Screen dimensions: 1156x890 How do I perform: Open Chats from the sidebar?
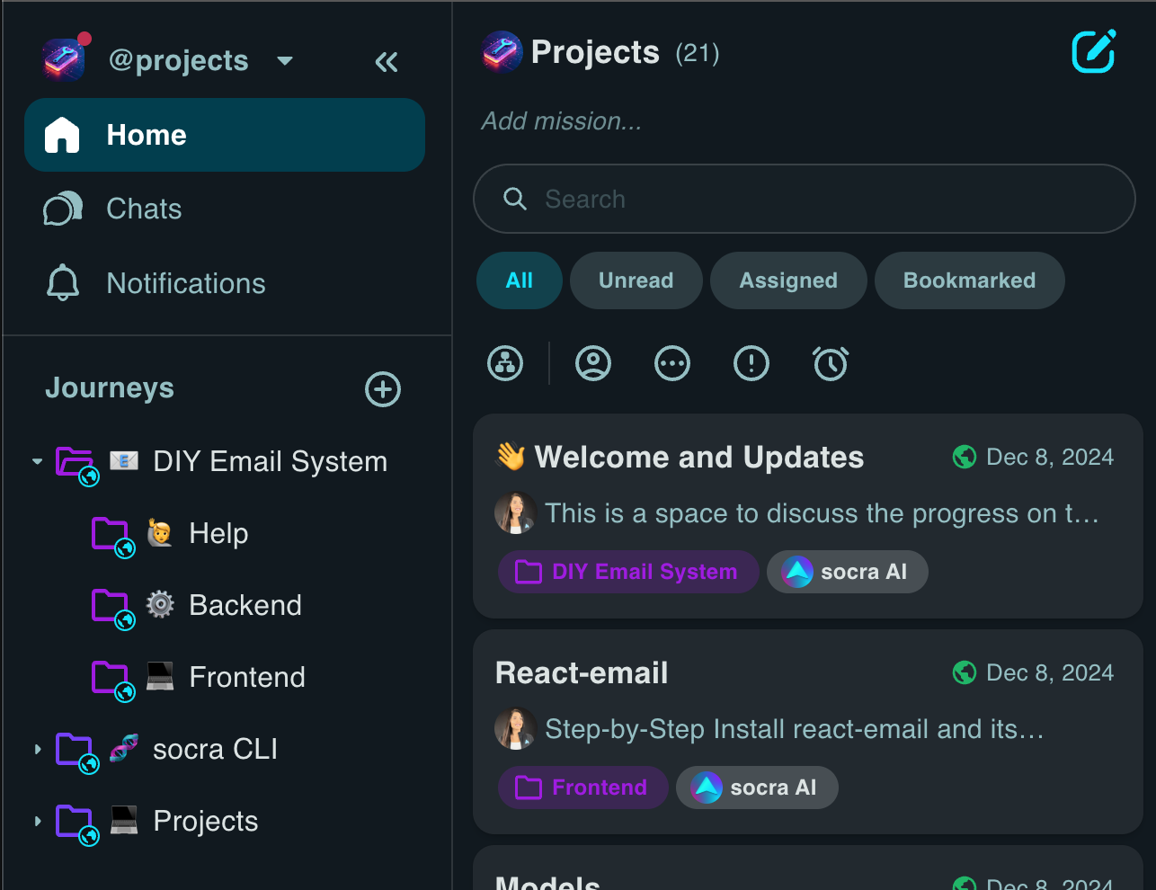tap(144, 209)
